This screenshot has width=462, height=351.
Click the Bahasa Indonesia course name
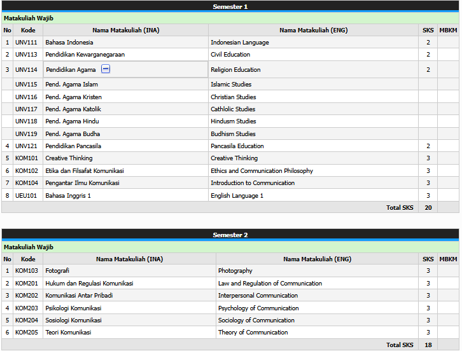[69, 43]
